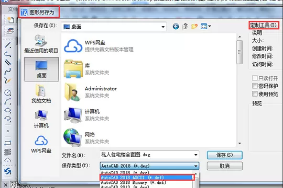Click file list scrollbar down arrow
This screenshot has height=188, width=283.
[240, 144]
